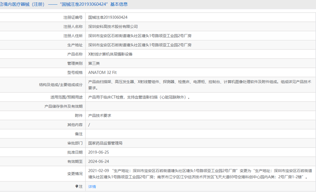316x192 pixels.
Task: Click the 附件 label
Action: tap(78, 116)
